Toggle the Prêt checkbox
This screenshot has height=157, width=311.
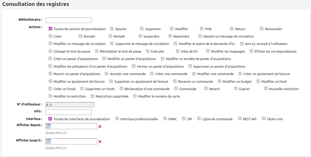[x=202, y=29]
